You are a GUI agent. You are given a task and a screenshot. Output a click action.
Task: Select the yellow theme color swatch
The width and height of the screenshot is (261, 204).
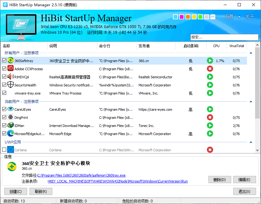pyautogui.click(x=194, y=17)
